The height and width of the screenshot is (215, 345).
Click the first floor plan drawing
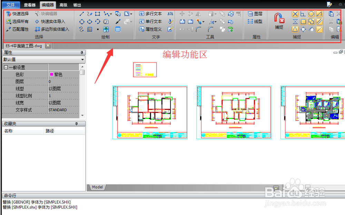[x=150, y=112]
